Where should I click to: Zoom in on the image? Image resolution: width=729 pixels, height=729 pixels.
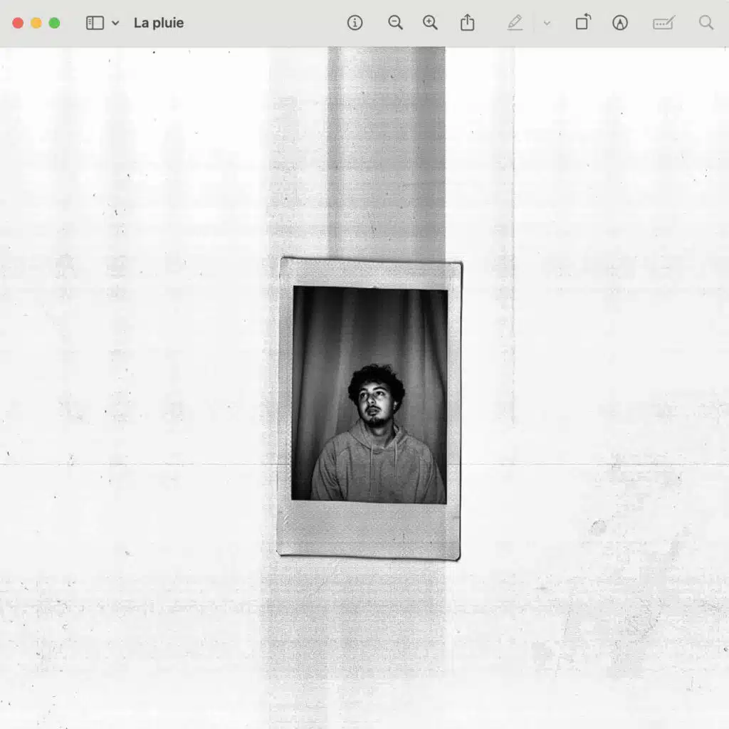430,23
